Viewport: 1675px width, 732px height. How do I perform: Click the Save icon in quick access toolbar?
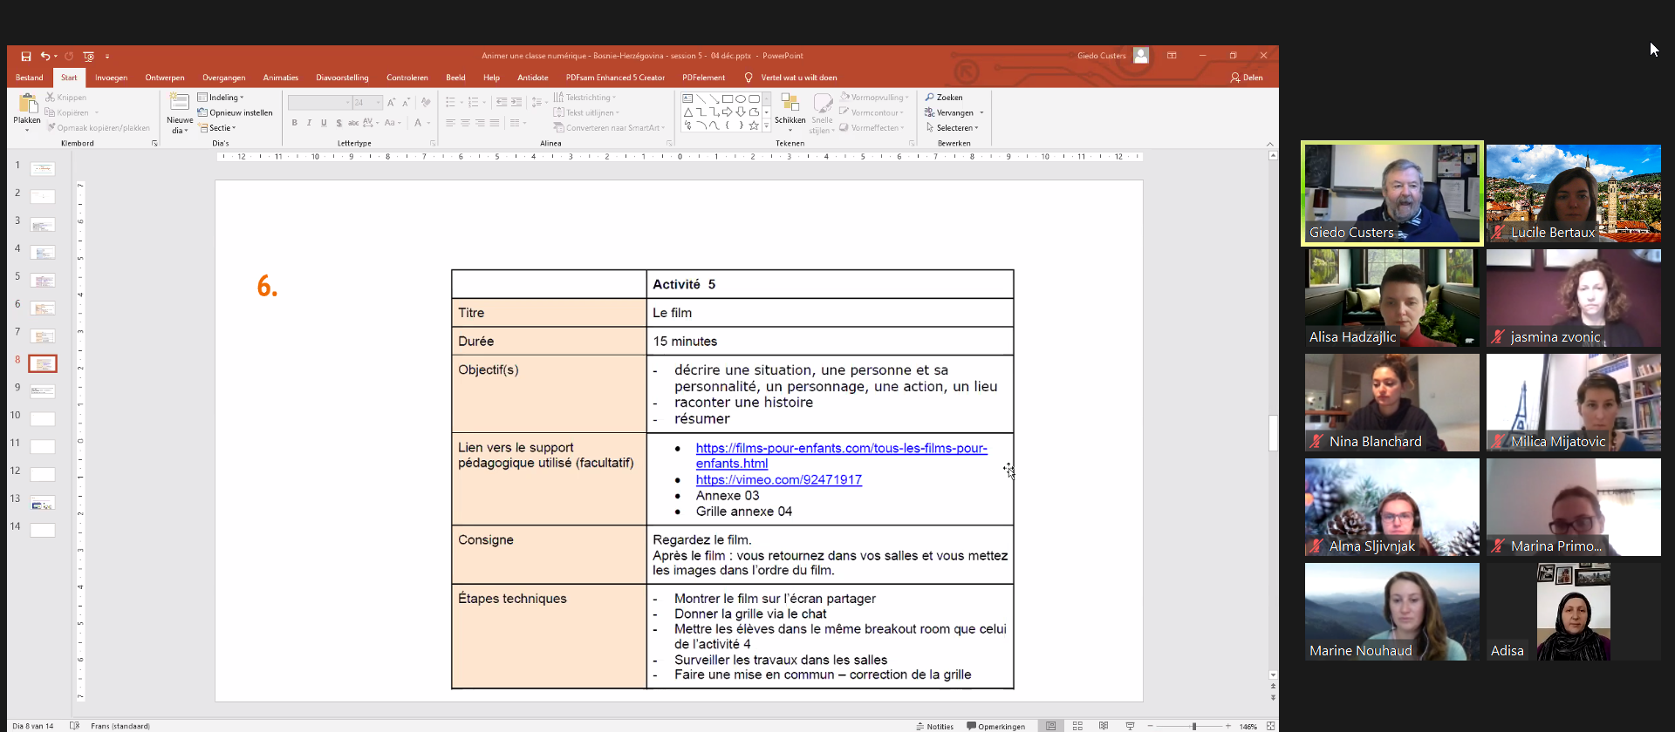pyautogui.click(x=26, y=56)
